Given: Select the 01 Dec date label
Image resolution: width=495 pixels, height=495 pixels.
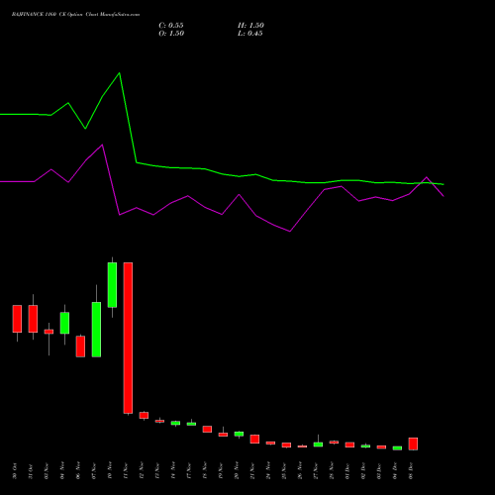Looking at the screenshot, I should (x=347, y=471).
